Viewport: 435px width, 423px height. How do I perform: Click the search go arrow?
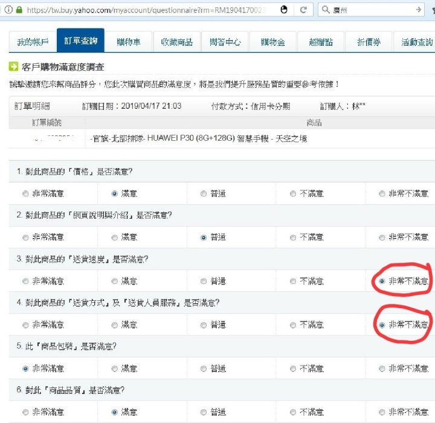coord(418,10)
